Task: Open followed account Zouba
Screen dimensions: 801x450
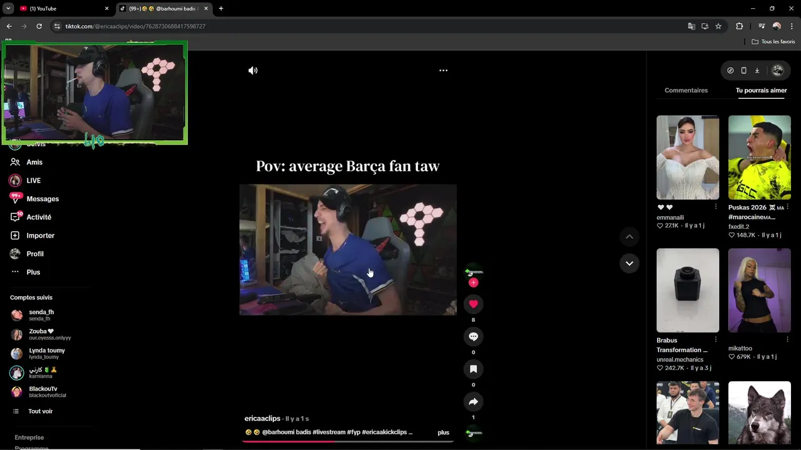Action: click(x=49, y=334)
